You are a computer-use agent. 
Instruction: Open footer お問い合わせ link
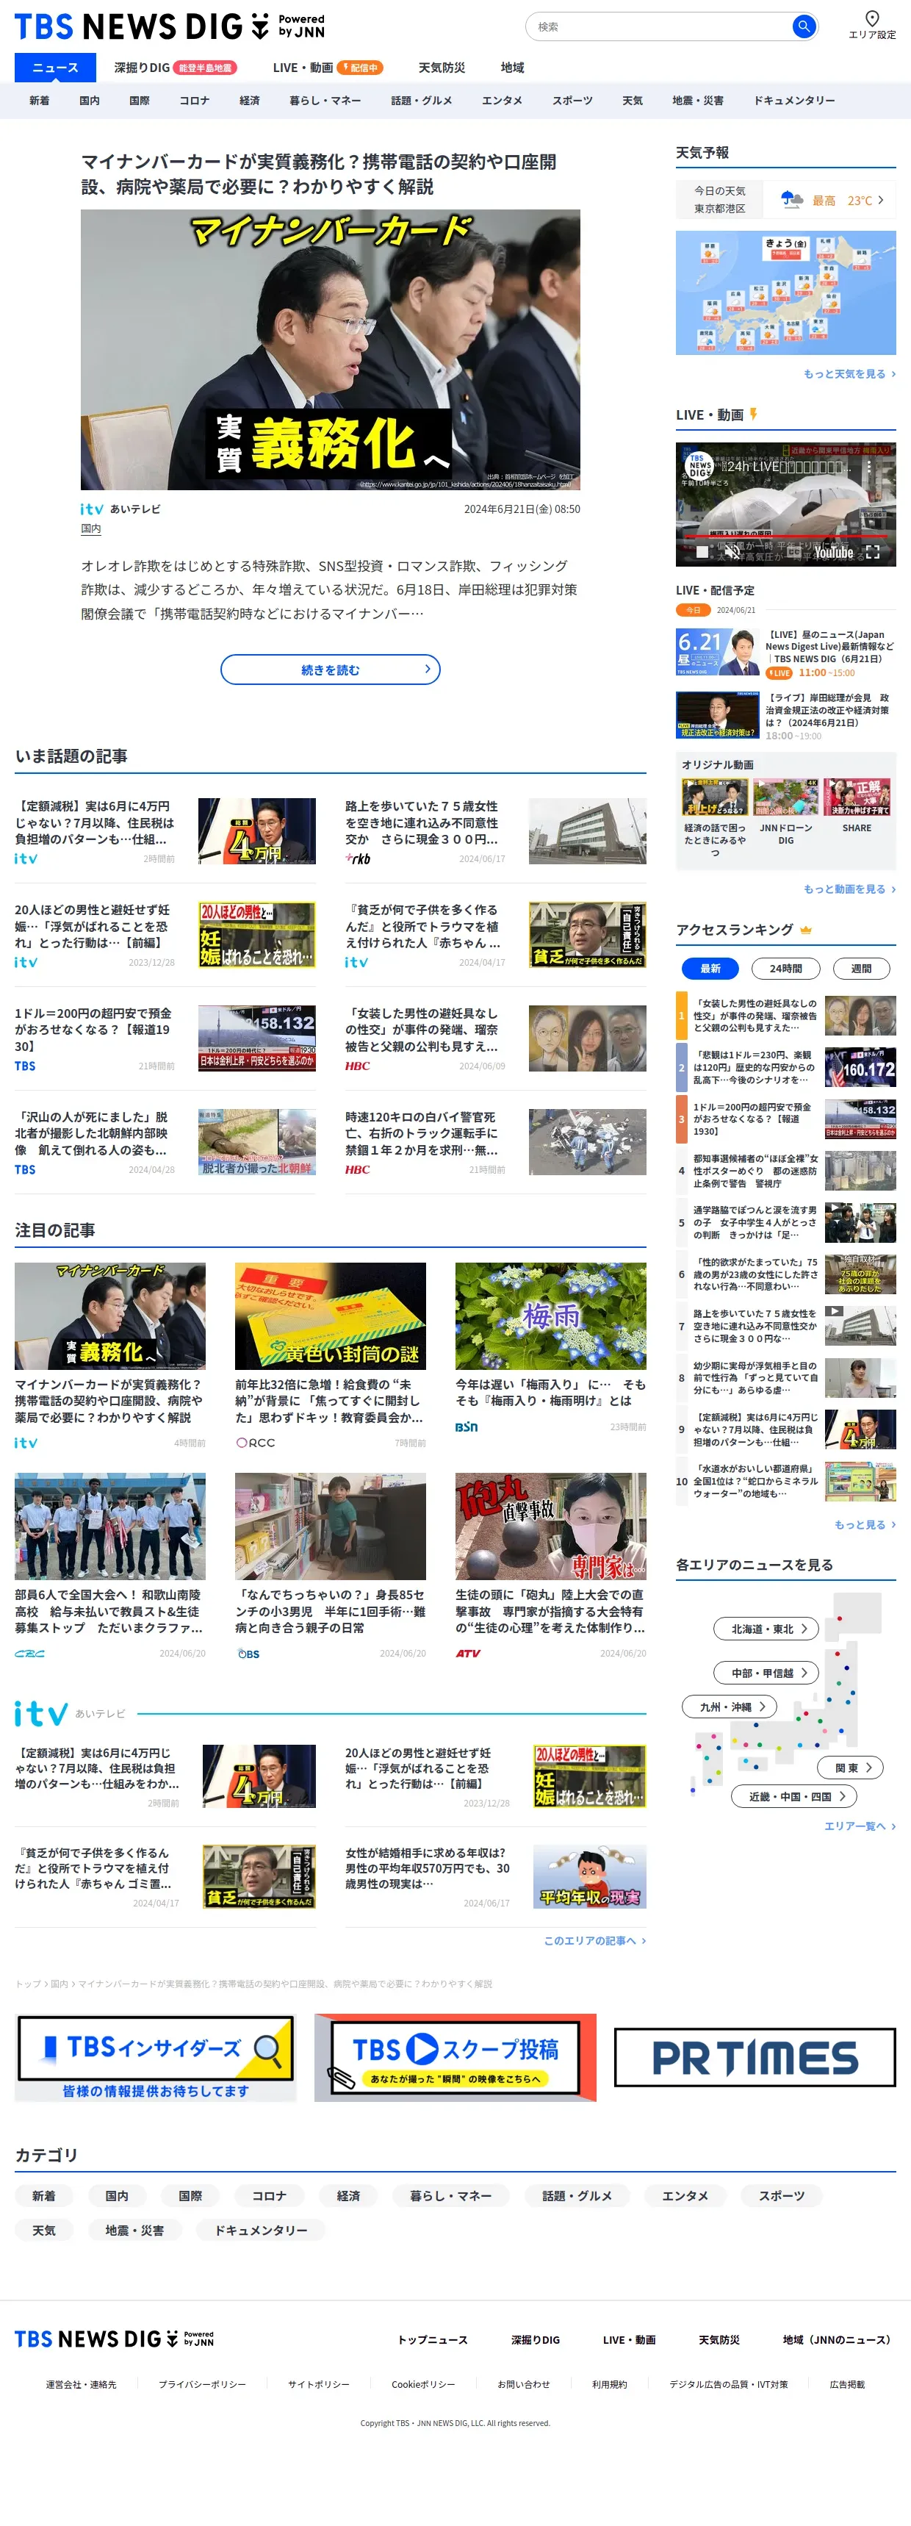(x=524, y=2384)
